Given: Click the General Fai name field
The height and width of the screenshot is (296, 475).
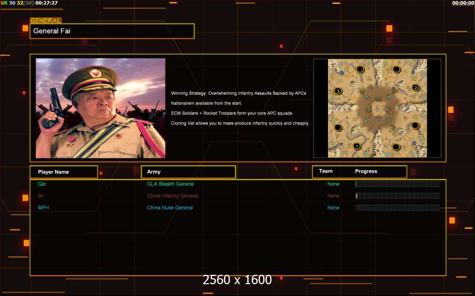Looking at the screenshot, I should [x=112, y=31].
